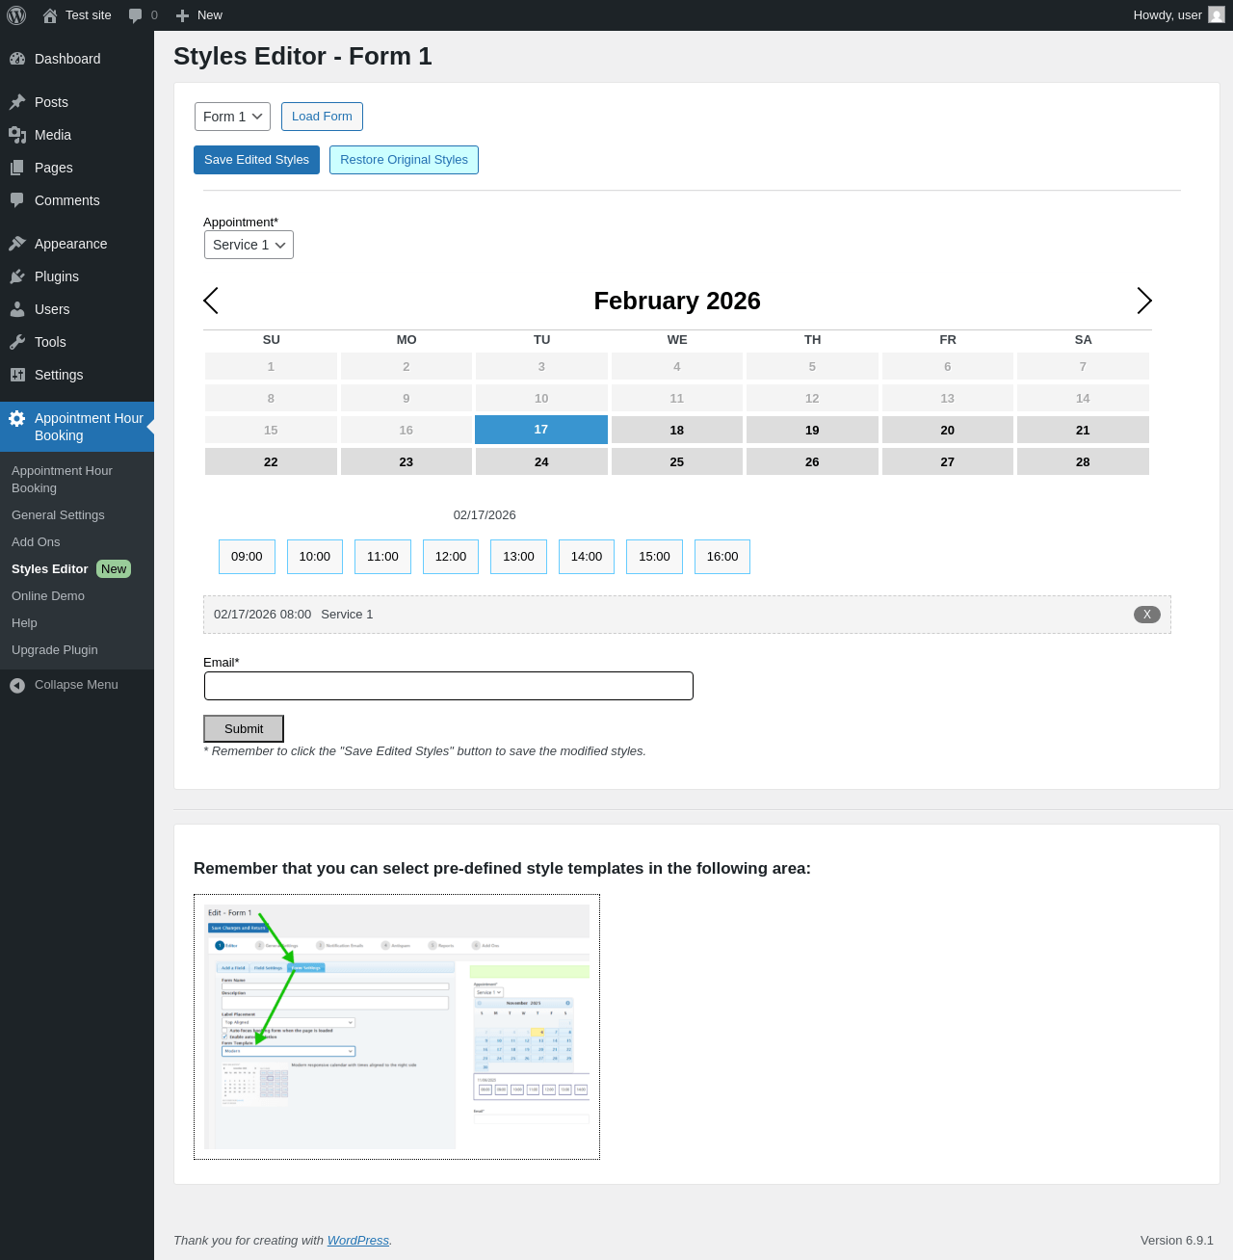Click Howdy, user account link
This screenshot has height=1260, width=1233.
point(1179,15)
